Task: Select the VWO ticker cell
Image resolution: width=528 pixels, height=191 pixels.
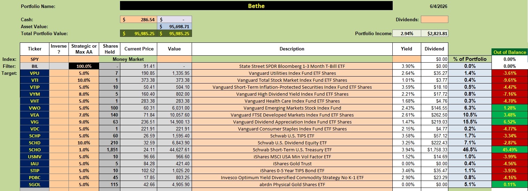Action: coord(34,108)
